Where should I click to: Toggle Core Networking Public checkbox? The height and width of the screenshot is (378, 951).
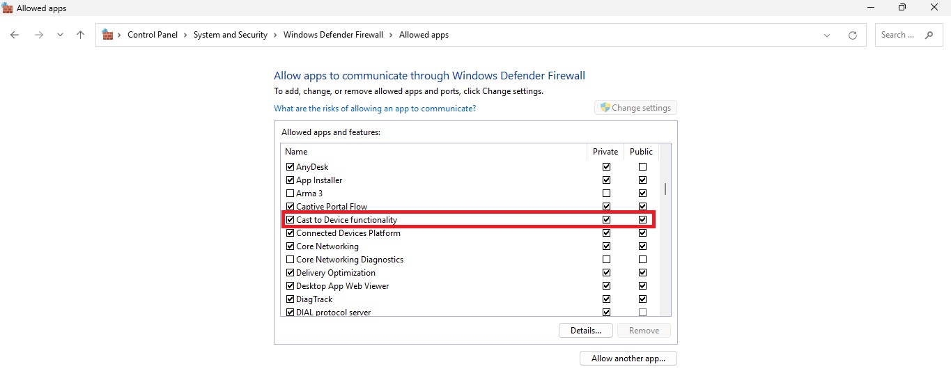pos(642,246)
